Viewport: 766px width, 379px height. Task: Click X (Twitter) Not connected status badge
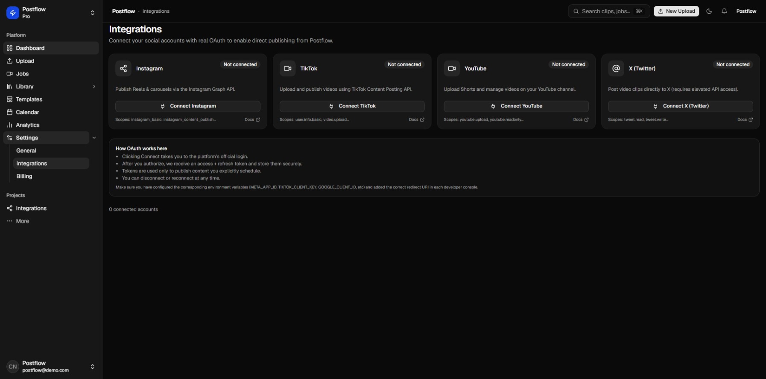coord(733,65)
